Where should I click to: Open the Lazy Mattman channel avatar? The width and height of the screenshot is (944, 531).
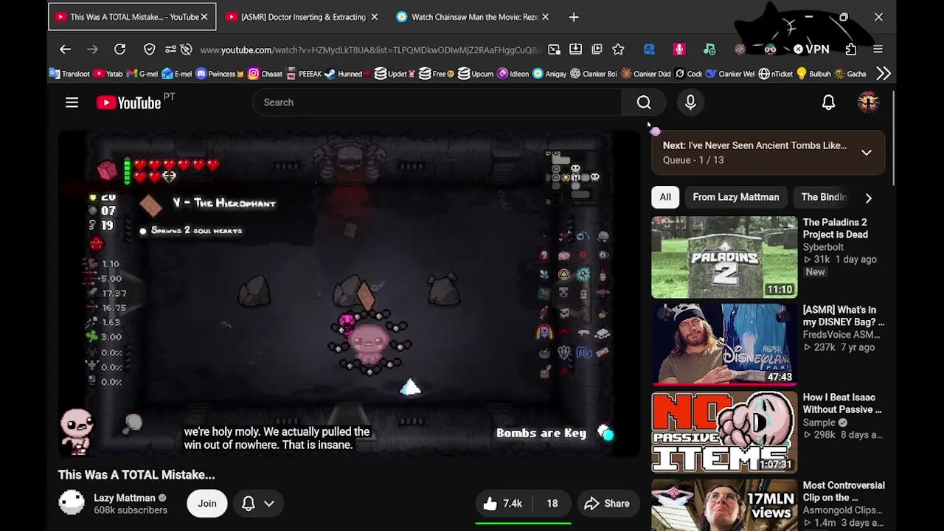tap(72, 503)
